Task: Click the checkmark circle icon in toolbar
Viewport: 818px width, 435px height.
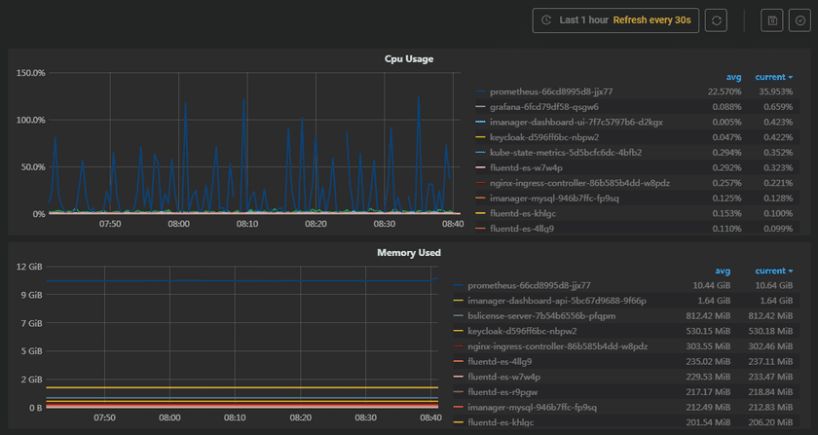Action: [x=799, y=20]
